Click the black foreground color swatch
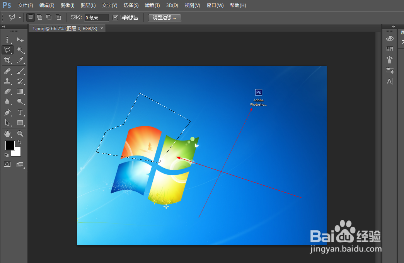404x263 pixels. pos(10,145)
